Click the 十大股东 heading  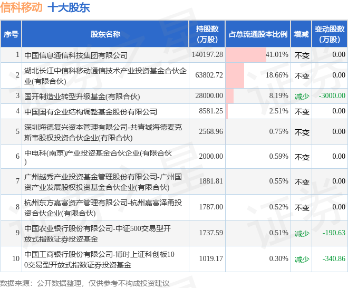(x=69, y=7)
